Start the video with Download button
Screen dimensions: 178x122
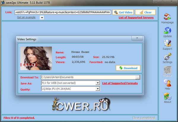(x=128, y=68)
